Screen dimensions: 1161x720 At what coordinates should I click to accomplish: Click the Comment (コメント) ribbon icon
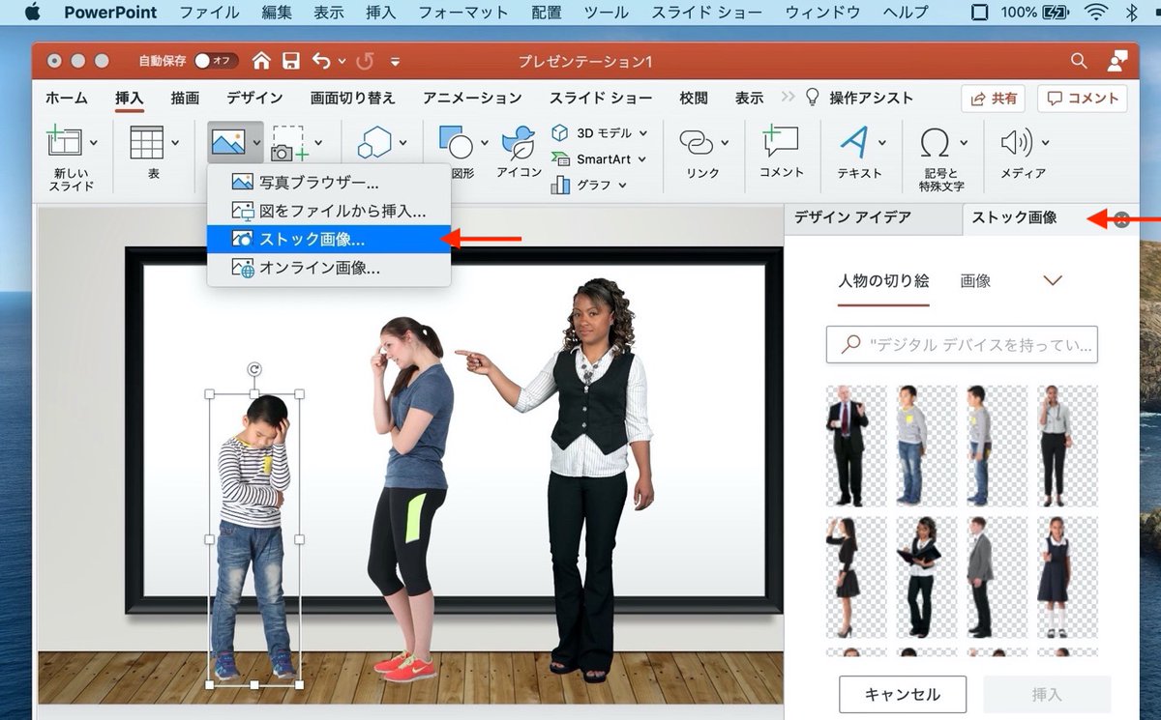click(x=780, y=142)
